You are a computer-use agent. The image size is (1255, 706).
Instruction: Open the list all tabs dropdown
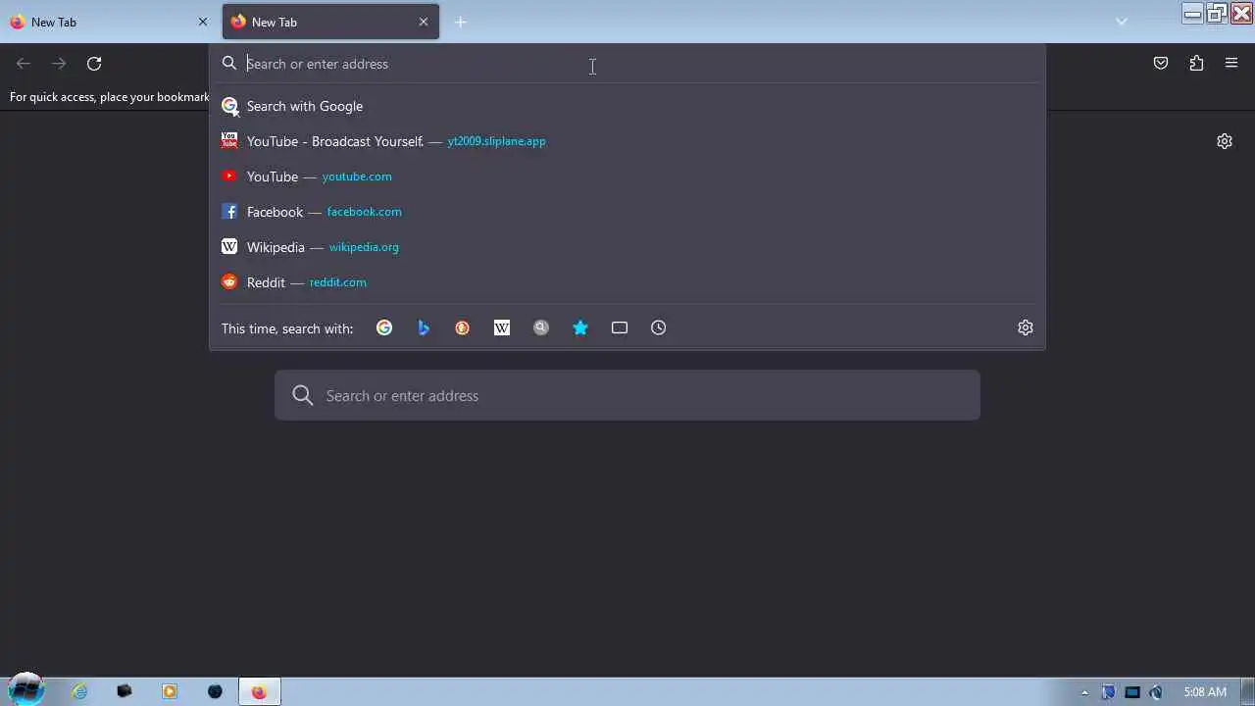[x=1122, y=22]
